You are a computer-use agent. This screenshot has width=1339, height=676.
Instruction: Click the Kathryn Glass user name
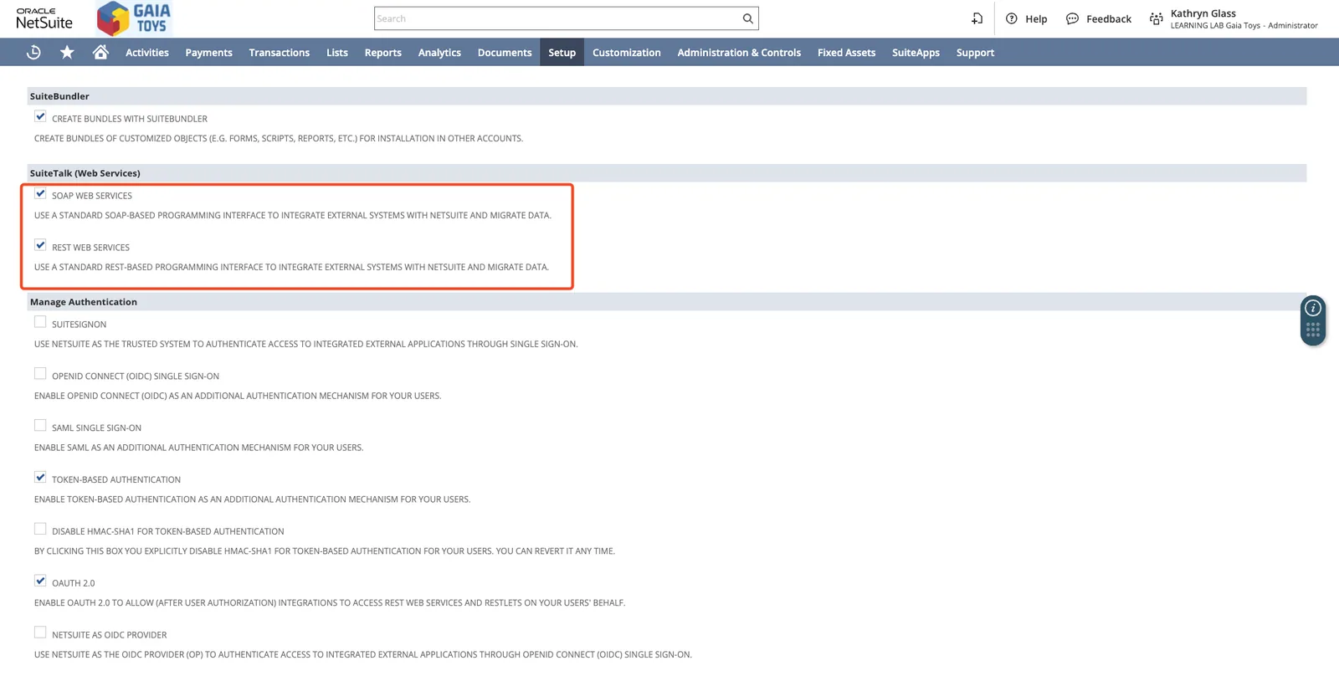1203,13
